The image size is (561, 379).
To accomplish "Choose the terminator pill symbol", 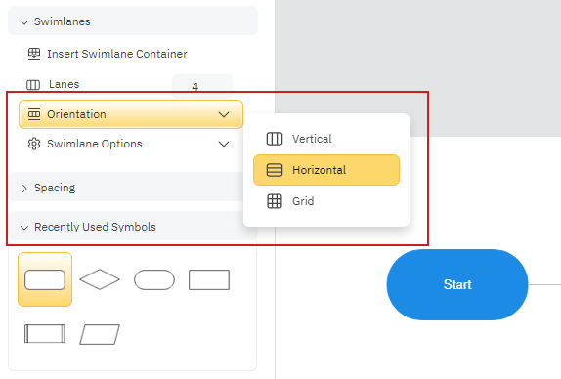I will (154, 279).
